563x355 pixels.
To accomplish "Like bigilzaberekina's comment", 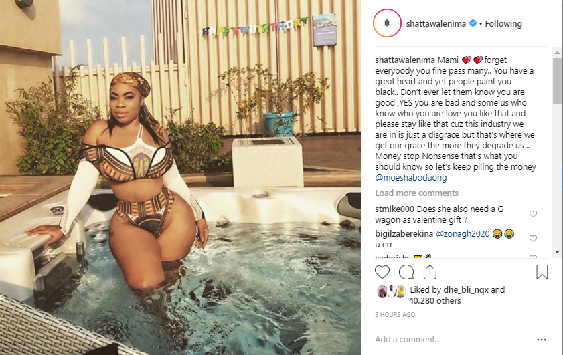I will tap(533, 239).
